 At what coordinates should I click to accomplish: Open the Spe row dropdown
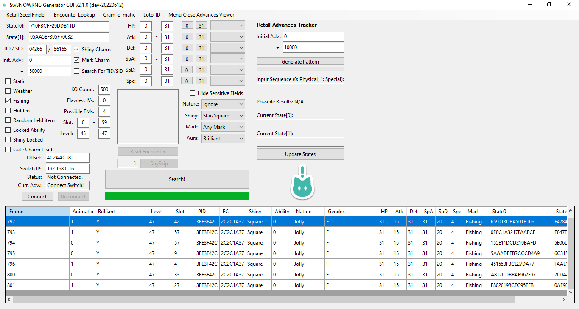228,81
